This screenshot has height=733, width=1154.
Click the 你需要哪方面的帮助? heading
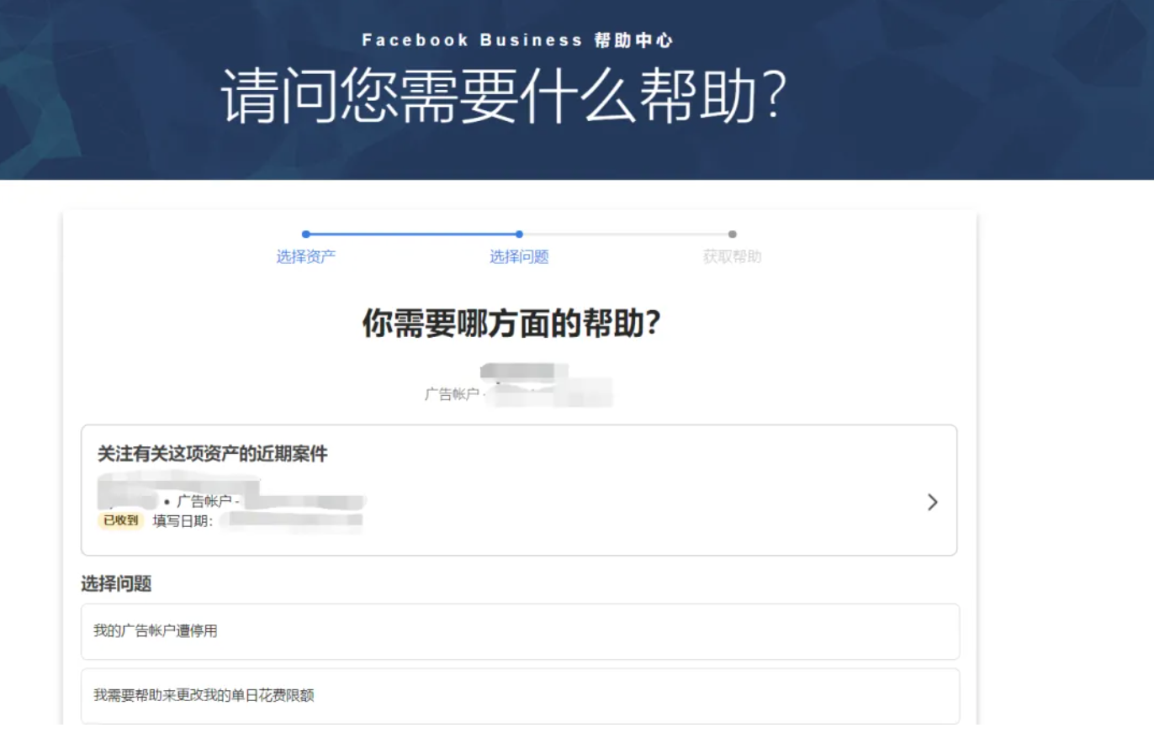511,324
